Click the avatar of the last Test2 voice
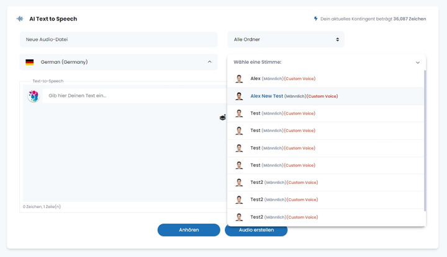This screenshot has width=447, height=257. (x=239, y=217)
